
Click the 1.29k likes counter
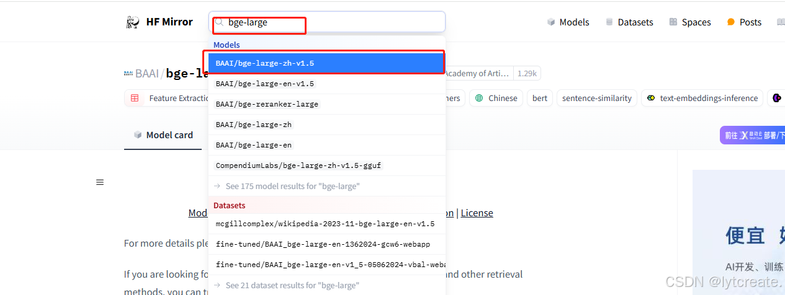click(x=527, y=74)
